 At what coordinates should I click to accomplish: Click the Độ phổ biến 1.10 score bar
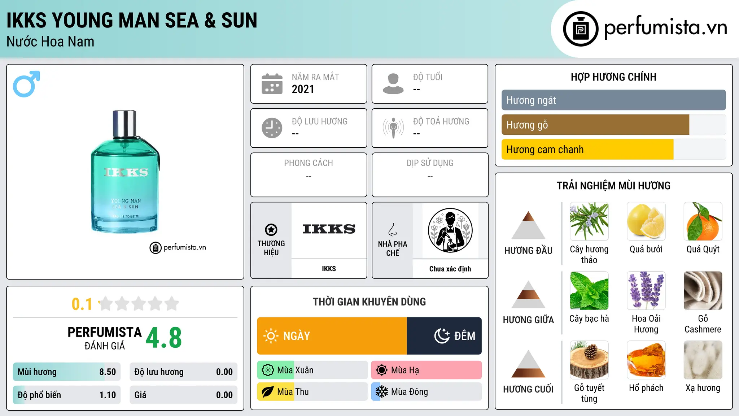[x=67, y=395]
